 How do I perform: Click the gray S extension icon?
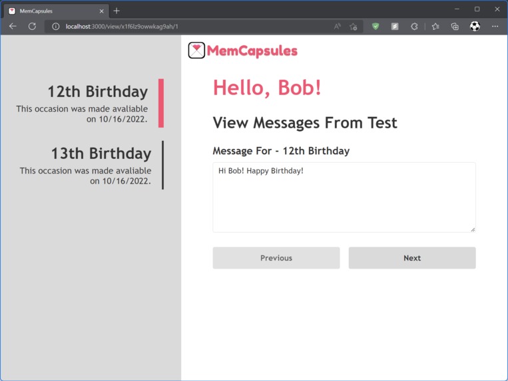pyautogui.click(x=395, y=27)
